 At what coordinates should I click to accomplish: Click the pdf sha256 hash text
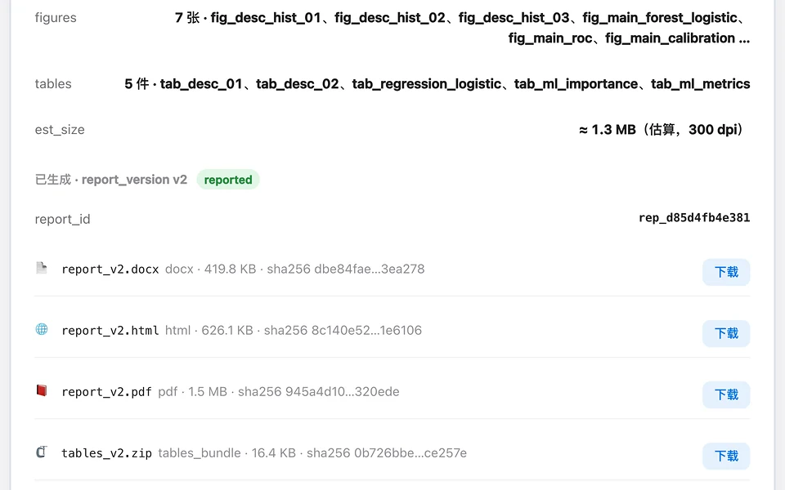(x=318, y=391)
